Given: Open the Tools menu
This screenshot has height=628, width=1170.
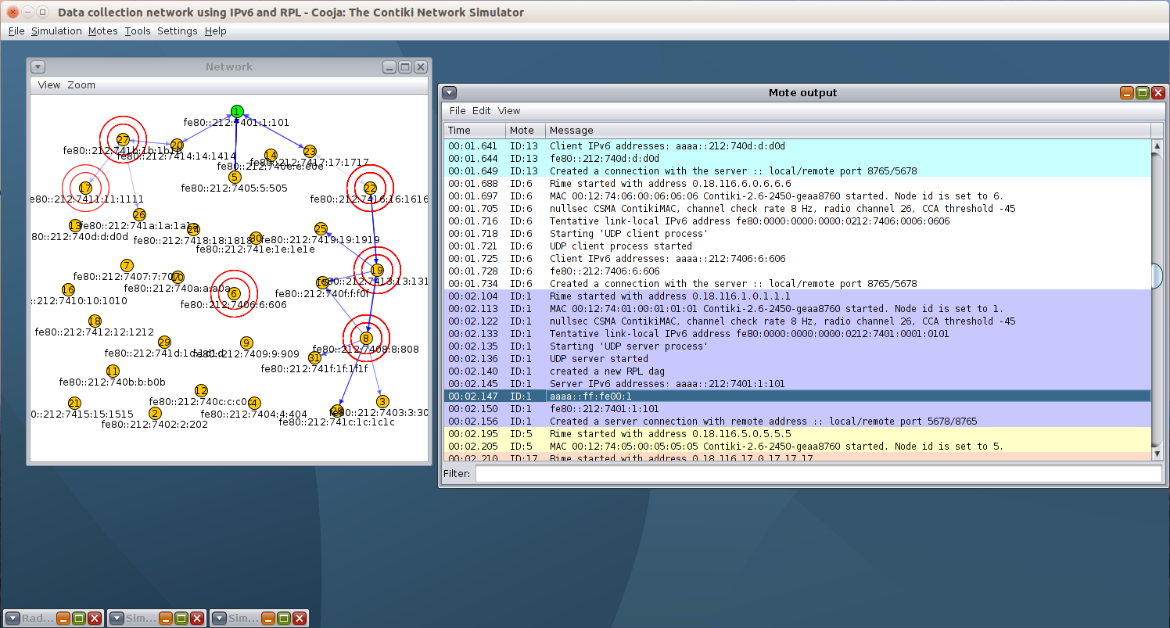Looking at the screenshot, I should [x=138, y=31].
